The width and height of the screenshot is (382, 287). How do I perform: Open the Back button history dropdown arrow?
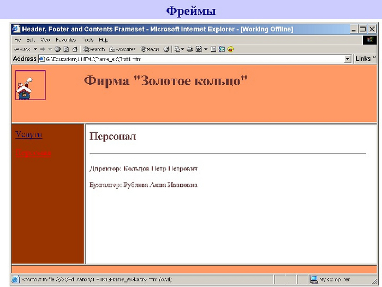tap(34, 49)
